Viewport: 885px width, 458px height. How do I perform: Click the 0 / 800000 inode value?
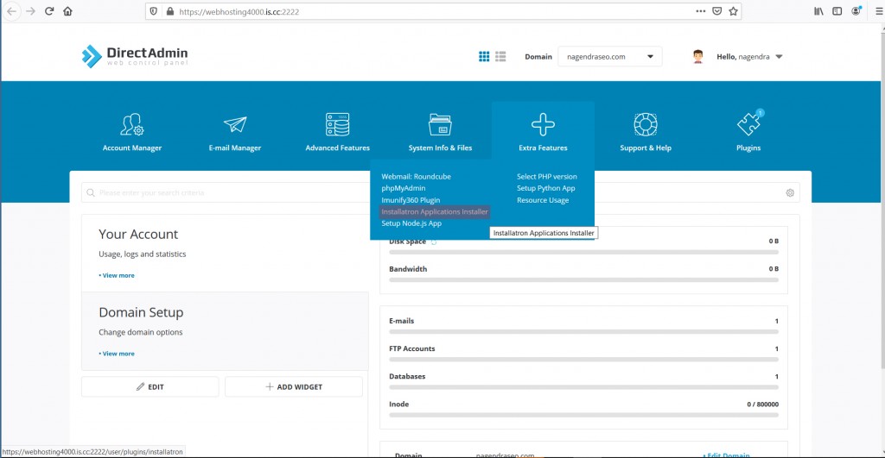(x=762, y=405)
